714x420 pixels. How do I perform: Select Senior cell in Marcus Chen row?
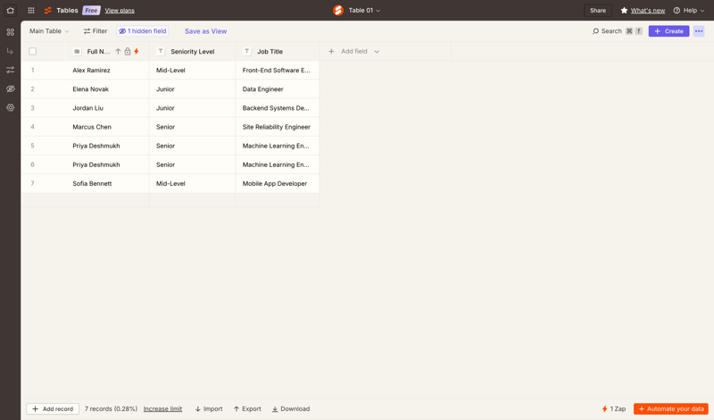pos(192,127)
